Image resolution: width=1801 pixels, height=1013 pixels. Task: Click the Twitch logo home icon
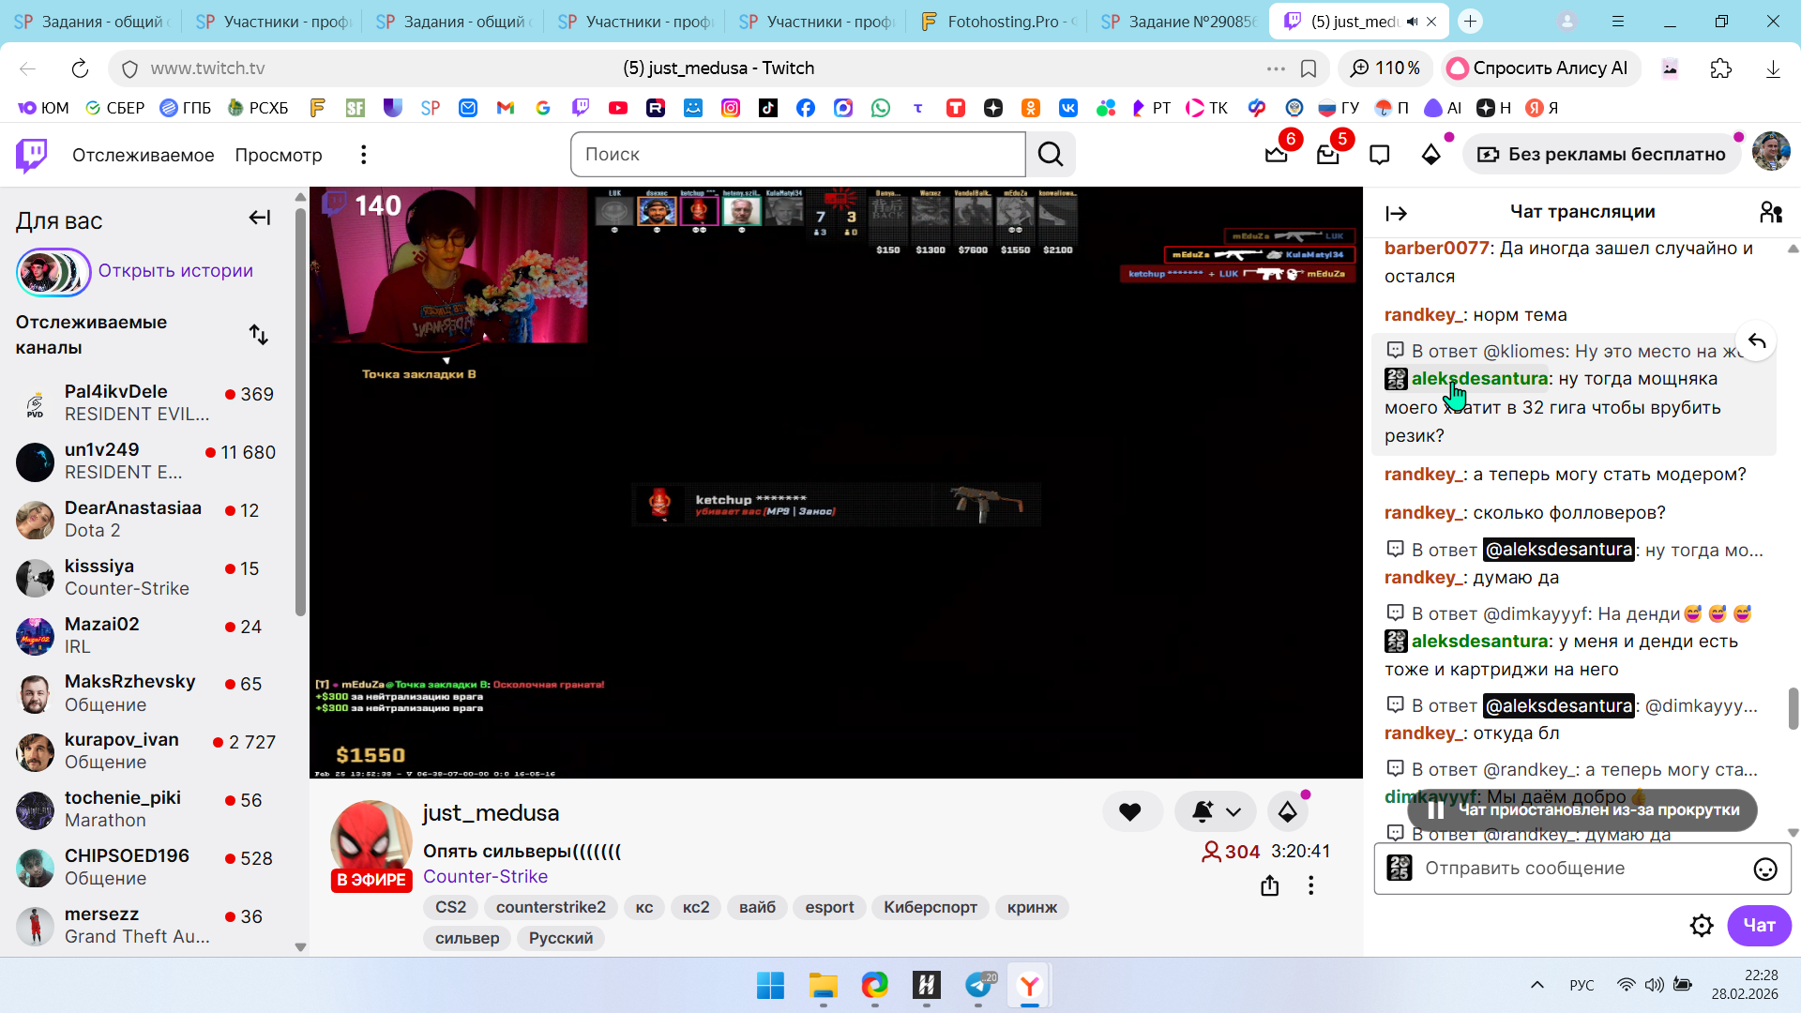(x=31, y=155)
